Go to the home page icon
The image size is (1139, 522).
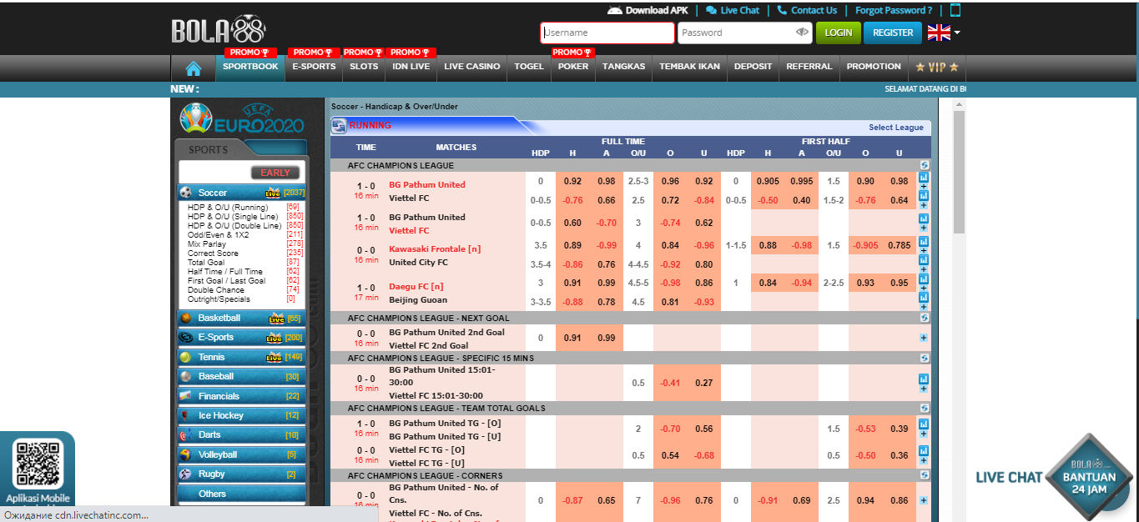tap(194, 68)
